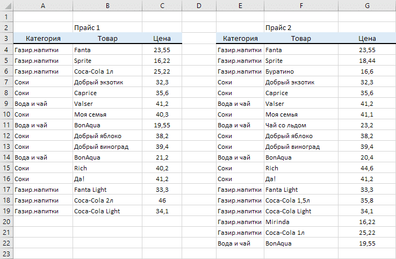Screen dimensions: 396x259
Task: Click price '19,55' in column C
Action: tap(162, 125)
